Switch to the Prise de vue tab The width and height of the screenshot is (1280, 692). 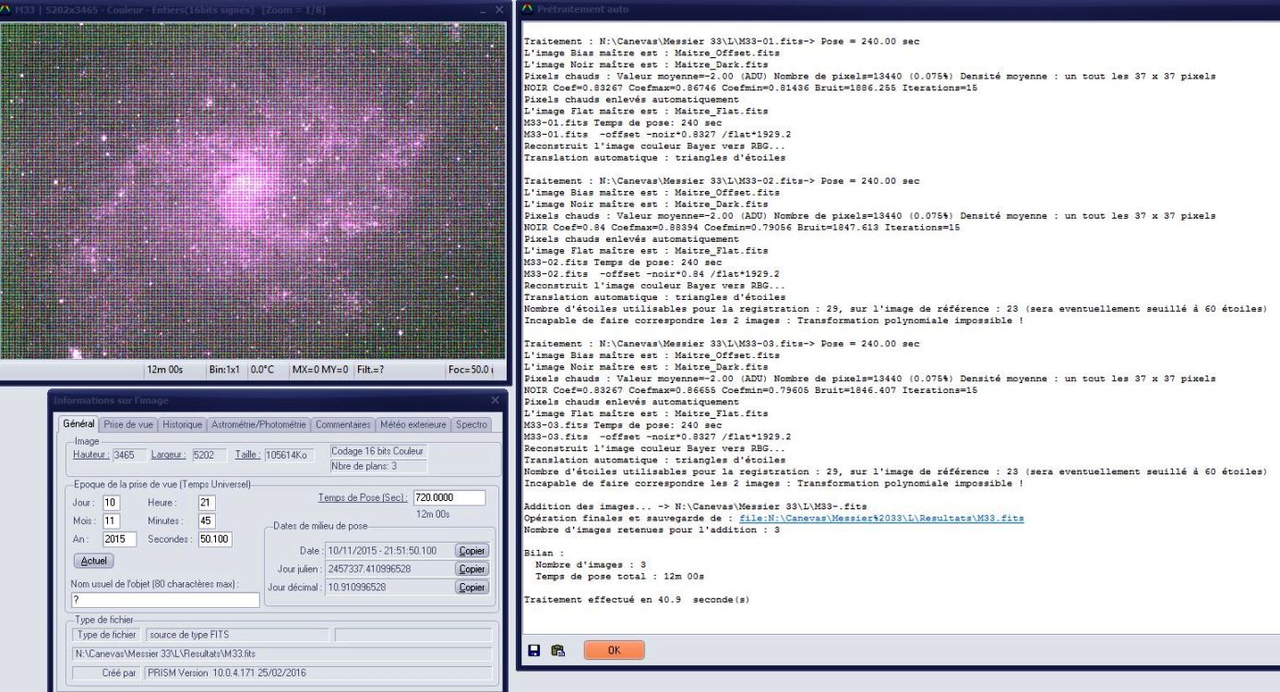point(128,425)
